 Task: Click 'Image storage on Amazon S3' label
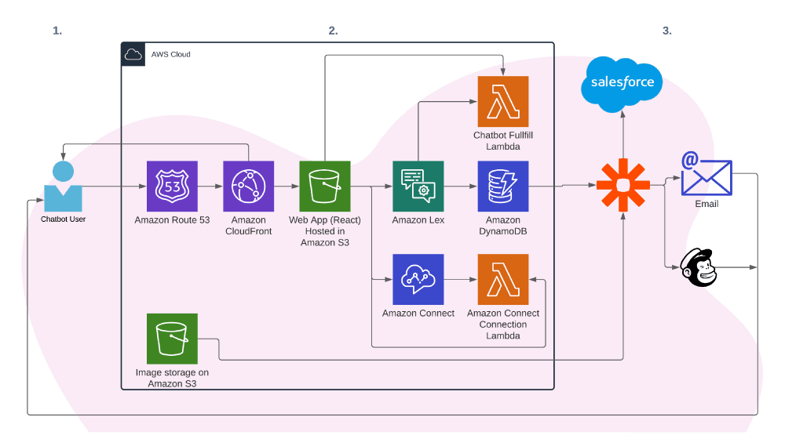172,378
